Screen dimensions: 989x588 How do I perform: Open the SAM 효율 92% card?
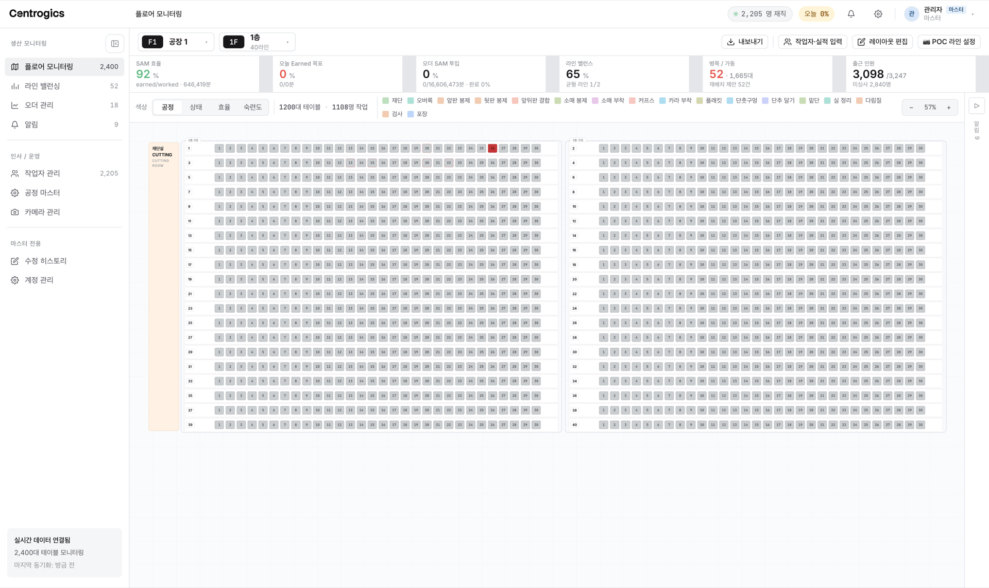coord(195,74)
